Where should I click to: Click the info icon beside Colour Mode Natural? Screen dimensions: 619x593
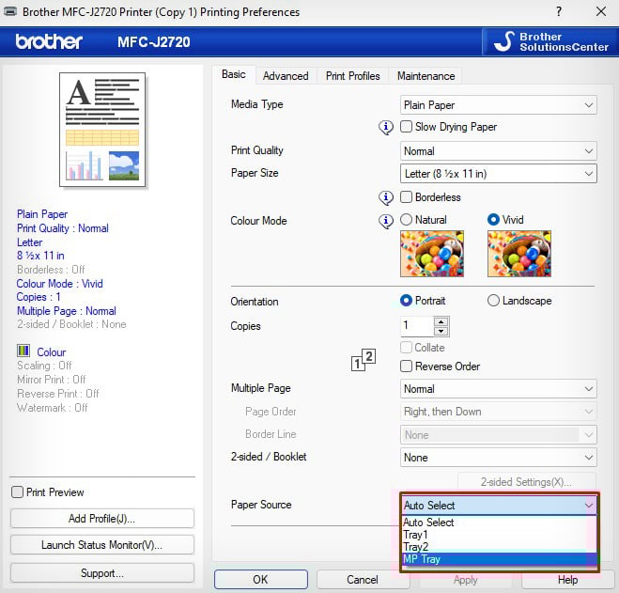(x=386, y=221)
